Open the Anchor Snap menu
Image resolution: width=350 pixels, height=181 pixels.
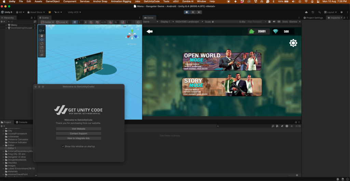coord(100,1)
